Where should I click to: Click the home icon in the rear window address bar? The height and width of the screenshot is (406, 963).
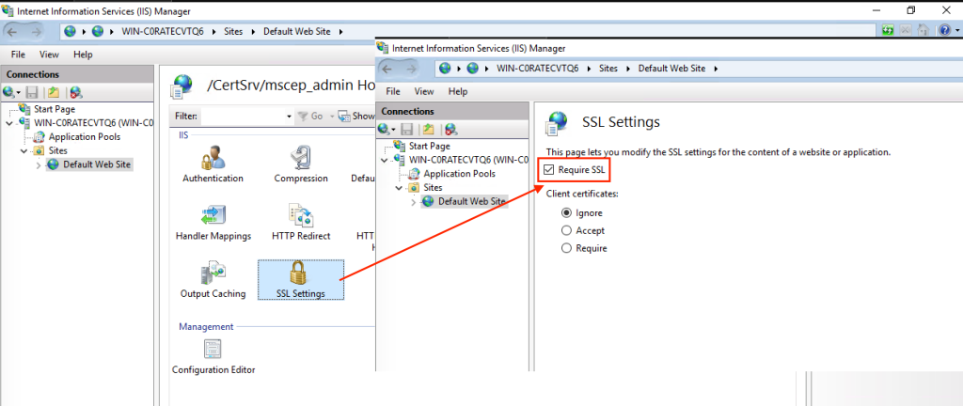coord(923,31)
